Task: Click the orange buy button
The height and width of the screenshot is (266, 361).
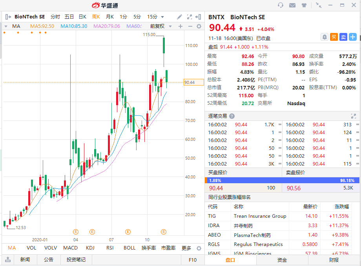Action: click(x=334, y=37)
